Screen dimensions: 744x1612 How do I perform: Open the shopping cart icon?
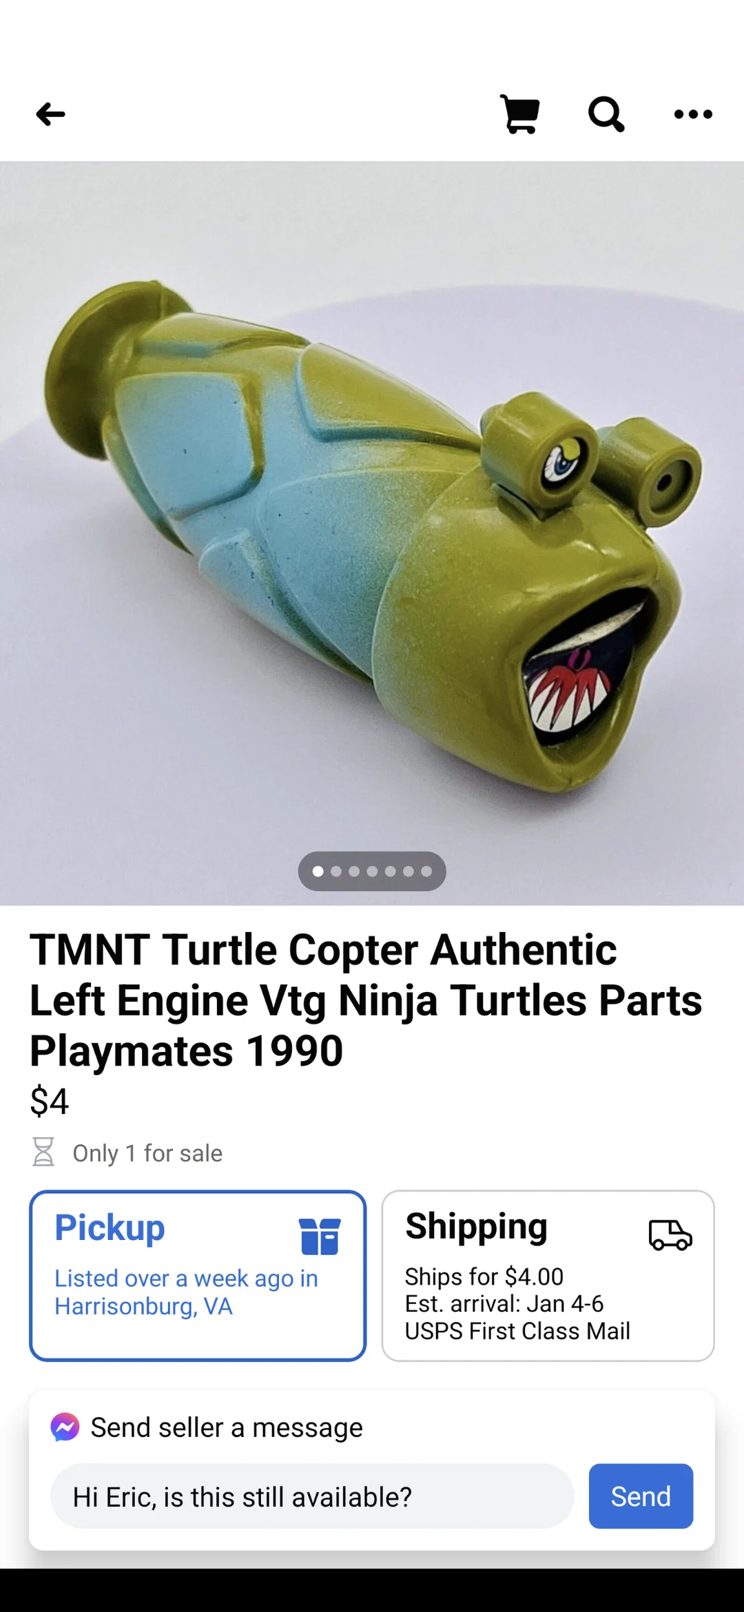520,114
